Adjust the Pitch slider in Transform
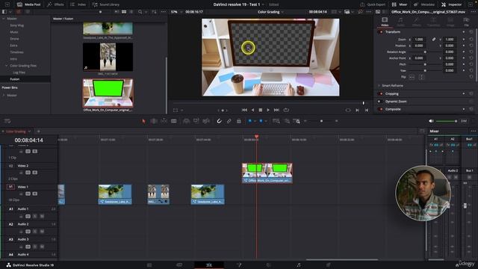The image size is (478, 269). [425, 64]
